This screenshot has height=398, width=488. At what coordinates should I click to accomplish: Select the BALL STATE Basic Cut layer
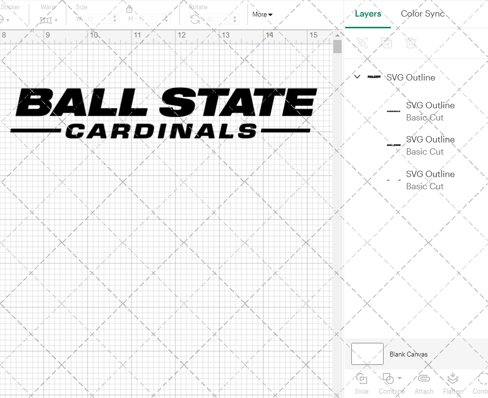click(x=430, y=145)
